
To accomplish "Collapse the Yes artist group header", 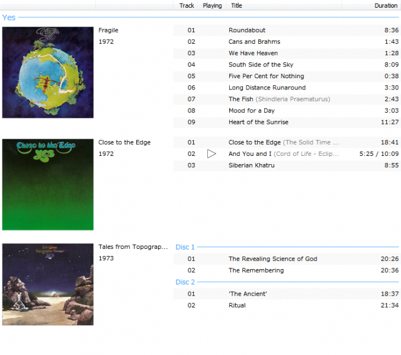I will tap(9, 18).
